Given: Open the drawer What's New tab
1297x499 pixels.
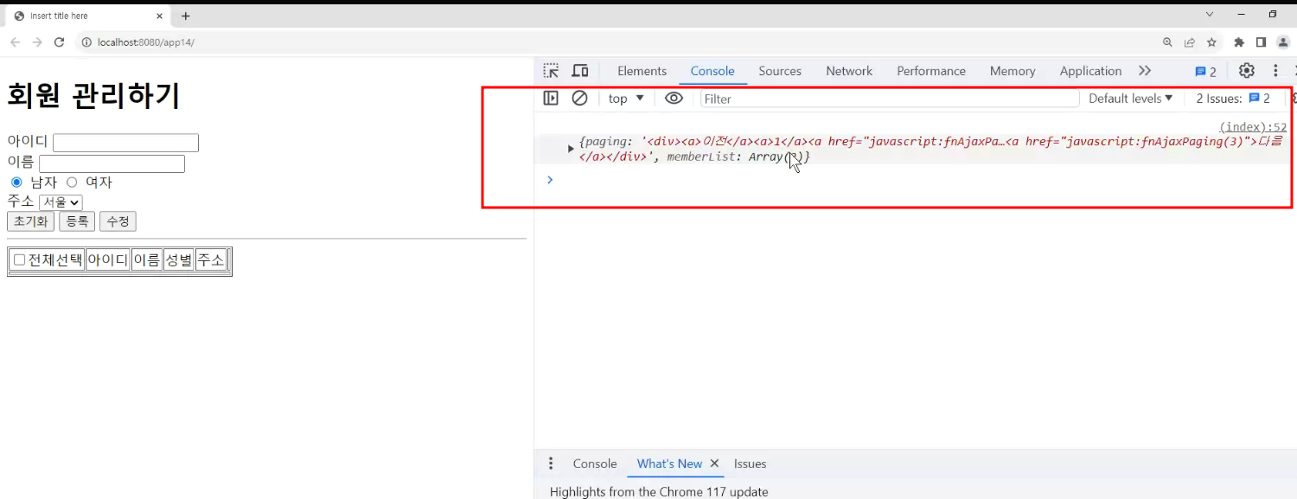Looking at the screenshot, I should tap(669, 464).
